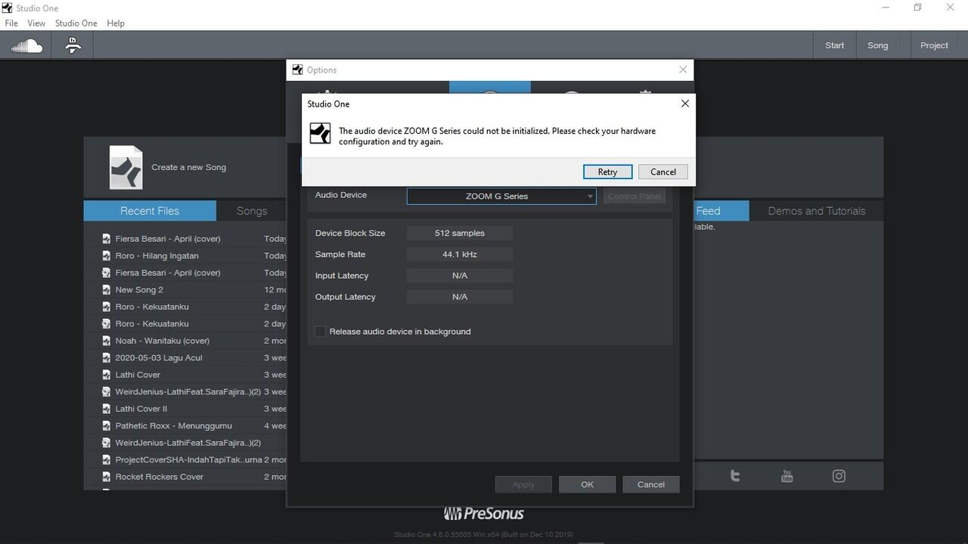Click the song icon beside Rocket Rockers Cover
968x544 pixels.
point(106,477)
